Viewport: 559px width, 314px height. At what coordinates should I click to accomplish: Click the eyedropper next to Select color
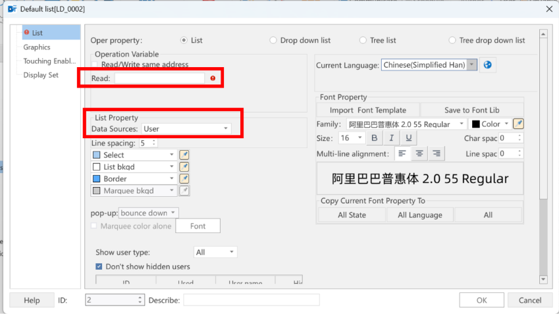[x=184, y=155]
